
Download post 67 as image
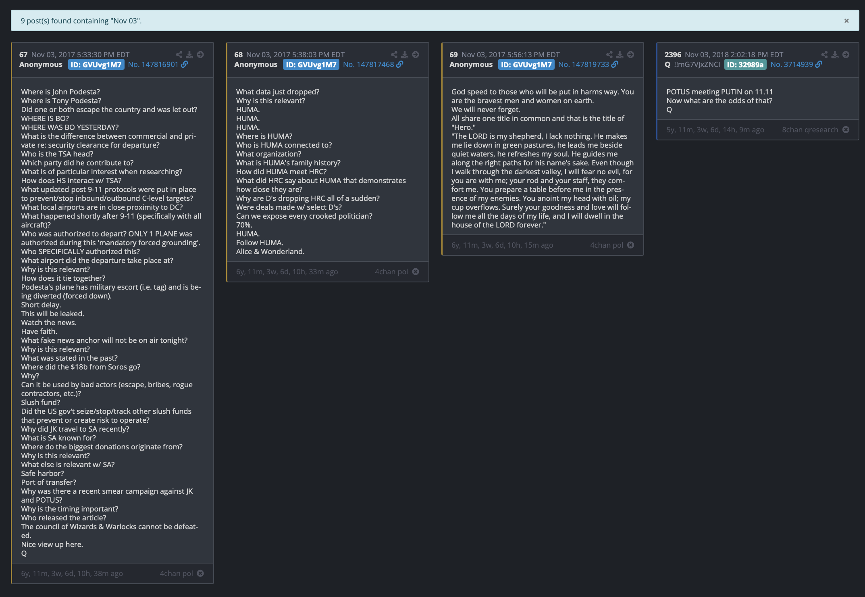coord(189,54)
